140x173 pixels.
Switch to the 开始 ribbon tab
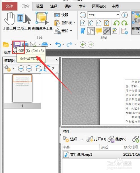click(25, 6)
